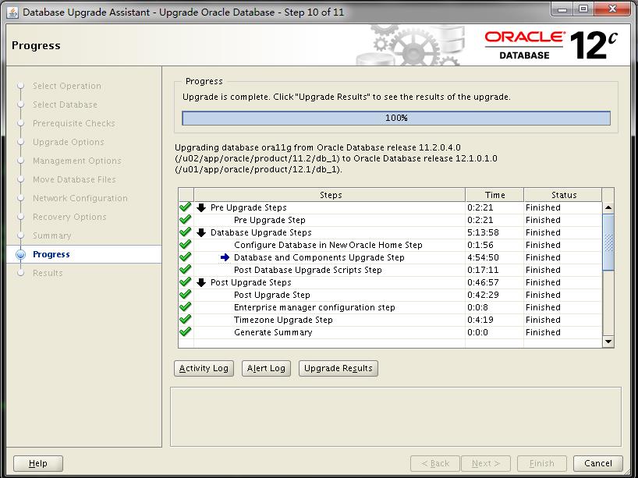Click the steps table scroll down arrow
This screenshot has width=638, height=478.
pos(608,342)
